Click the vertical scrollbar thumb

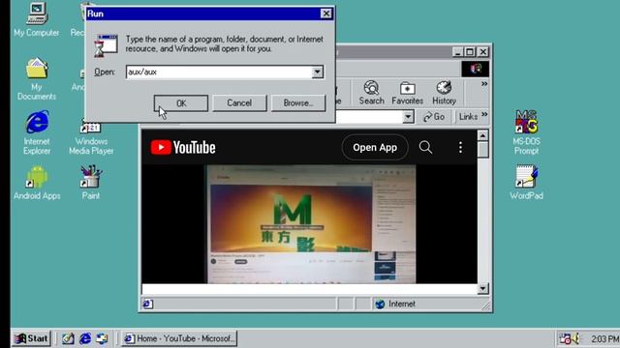pos(482,150)
